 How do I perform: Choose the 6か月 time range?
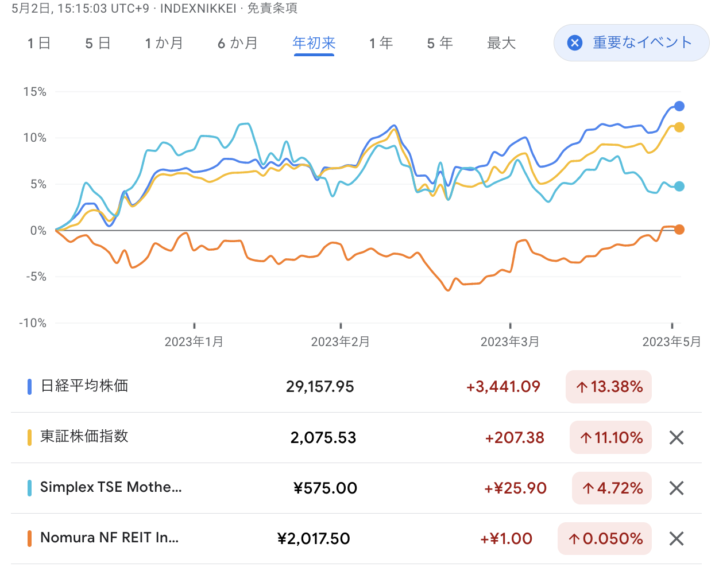pyautogui.click(x=237, y=44)
